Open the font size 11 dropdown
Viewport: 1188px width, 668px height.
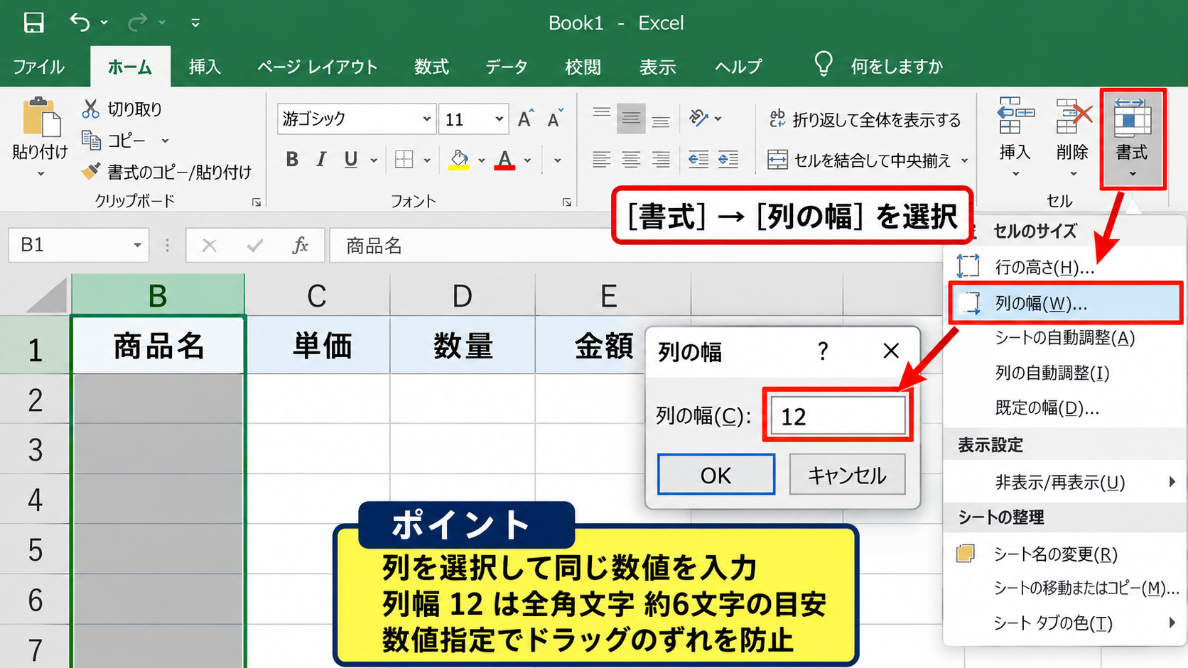click(499, 119)
